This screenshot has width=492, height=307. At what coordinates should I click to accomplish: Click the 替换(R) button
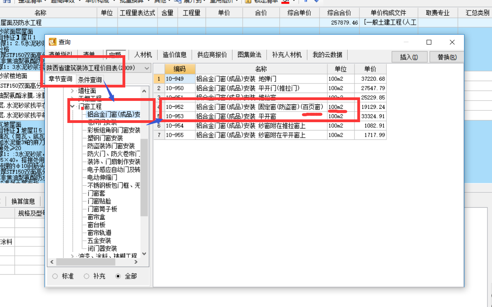click(447, 57)
